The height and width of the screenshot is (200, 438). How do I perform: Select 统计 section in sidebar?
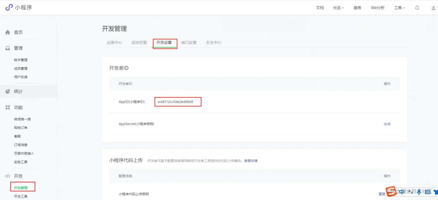click(x=18, y=92)
